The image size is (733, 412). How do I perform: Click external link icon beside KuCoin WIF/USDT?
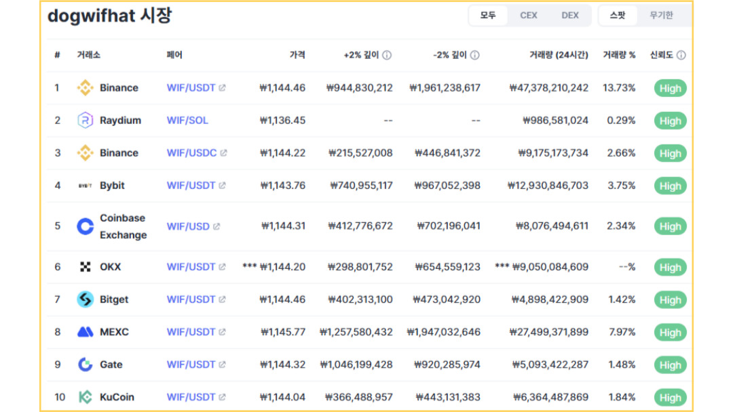[223, 397]
